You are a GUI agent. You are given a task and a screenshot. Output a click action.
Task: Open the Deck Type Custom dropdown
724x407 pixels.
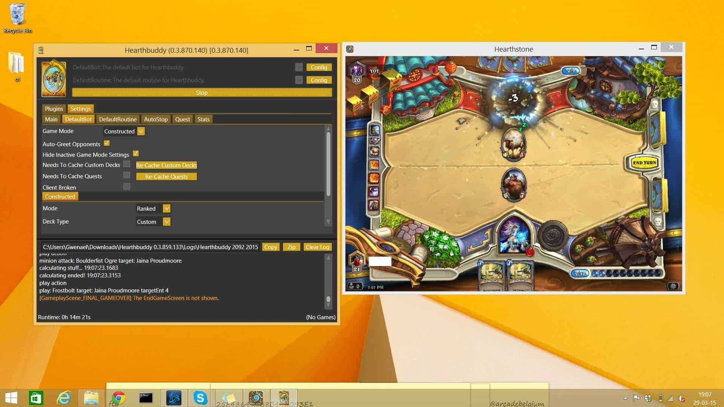click(x=166, y=222)
